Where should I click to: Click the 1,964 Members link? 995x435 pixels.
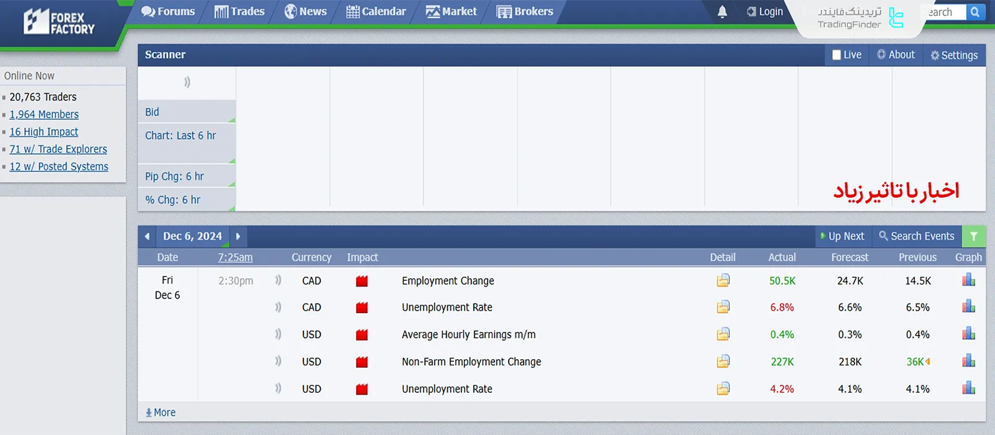(44, 114)
